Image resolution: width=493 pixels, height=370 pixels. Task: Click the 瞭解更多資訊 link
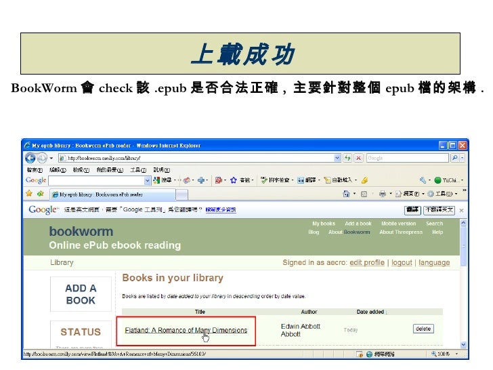coord(221,209)
